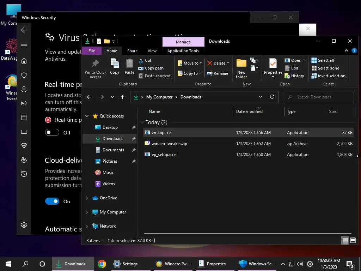Click My Computer in address breadcrumb
The image size is (361, 271).
pyautogui.click(x=159, y=97)
